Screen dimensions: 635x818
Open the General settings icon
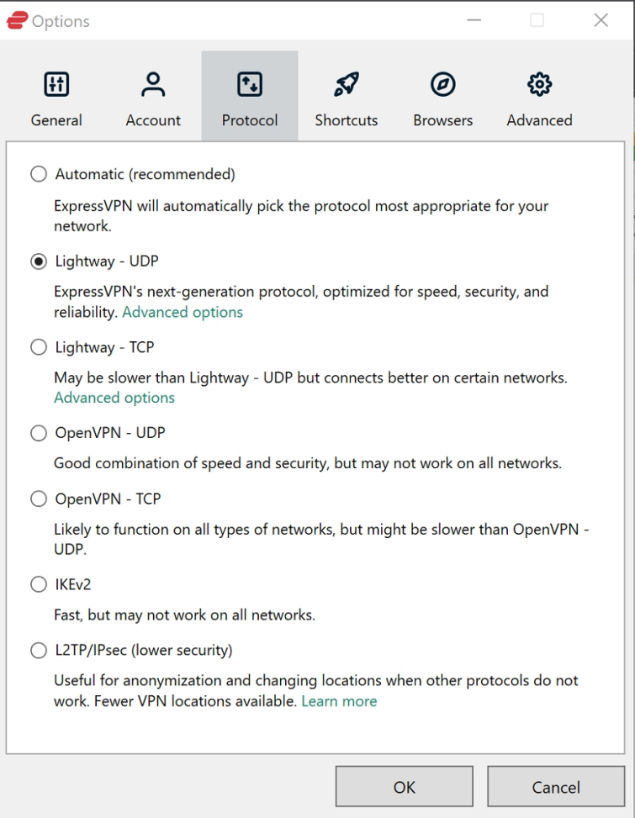[x=56, y=83]
